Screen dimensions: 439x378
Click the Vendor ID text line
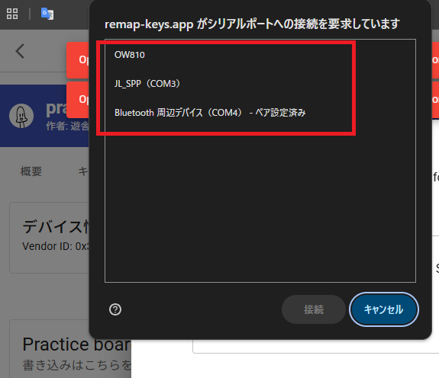56,246
